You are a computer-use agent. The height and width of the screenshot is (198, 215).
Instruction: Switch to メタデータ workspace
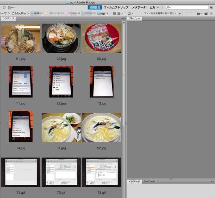click(x=139, y=7)
